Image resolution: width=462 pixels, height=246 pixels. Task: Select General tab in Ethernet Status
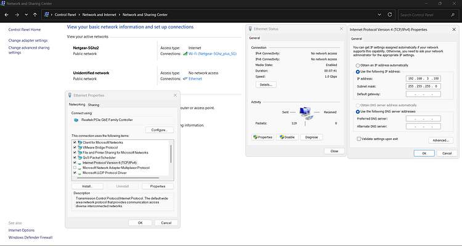[x=254, y=38]
